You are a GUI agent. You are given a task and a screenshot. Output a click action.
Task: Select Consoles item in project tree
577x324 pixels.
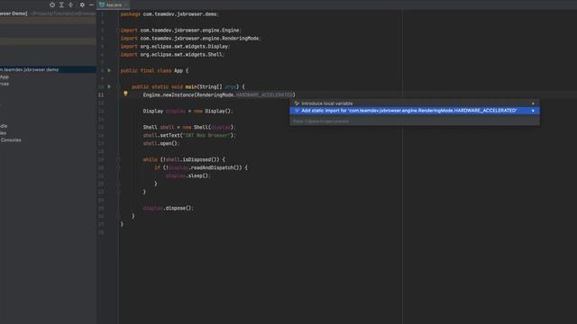coord(11,140)
